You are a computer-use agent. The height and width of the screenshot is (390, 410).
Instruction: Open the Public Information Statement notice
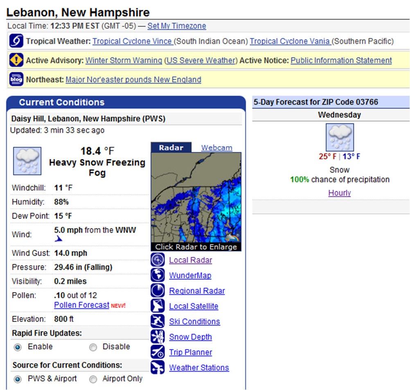(341, 61)
